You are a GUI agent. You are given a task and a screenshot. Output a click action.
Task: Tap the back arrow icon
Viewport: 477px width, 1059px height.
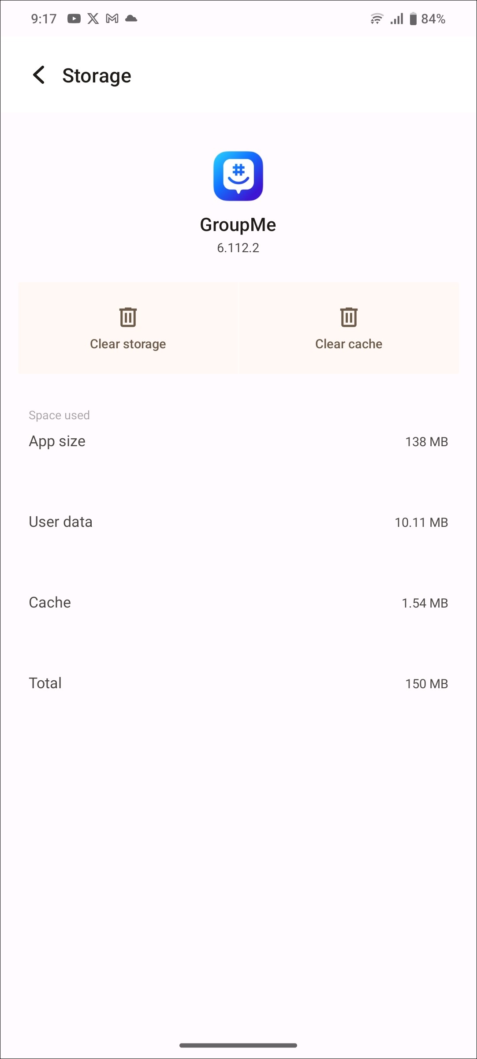tap(39, 75)
